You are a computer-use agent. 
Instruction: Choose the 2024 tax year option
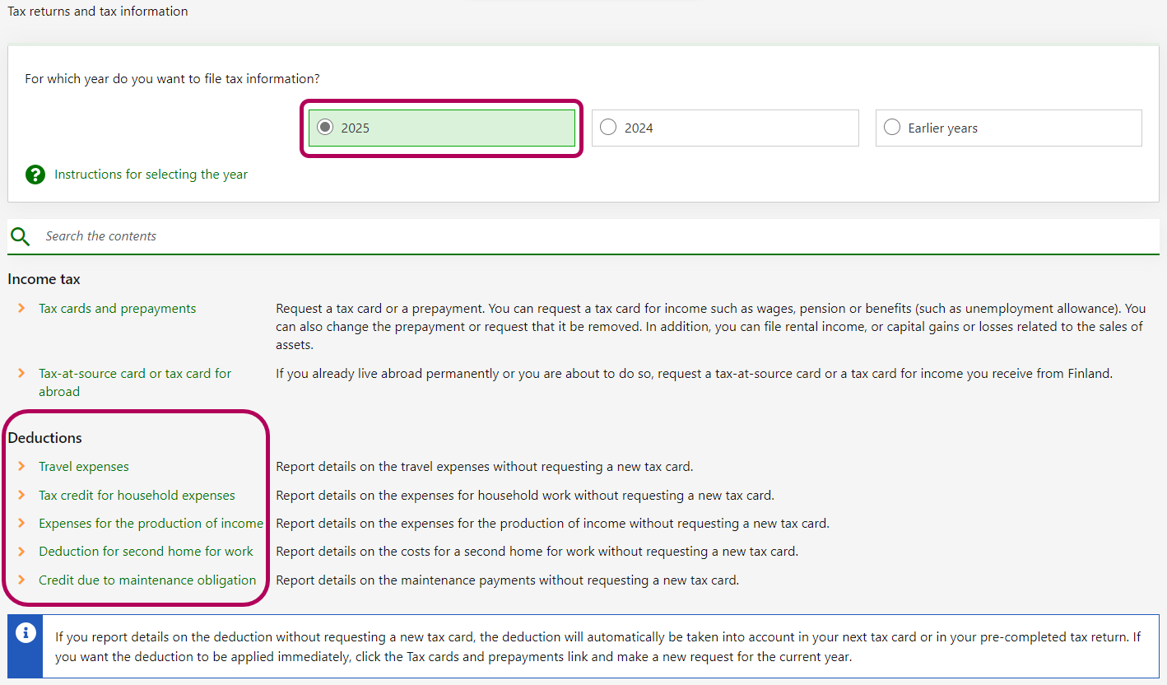(609, 128)
